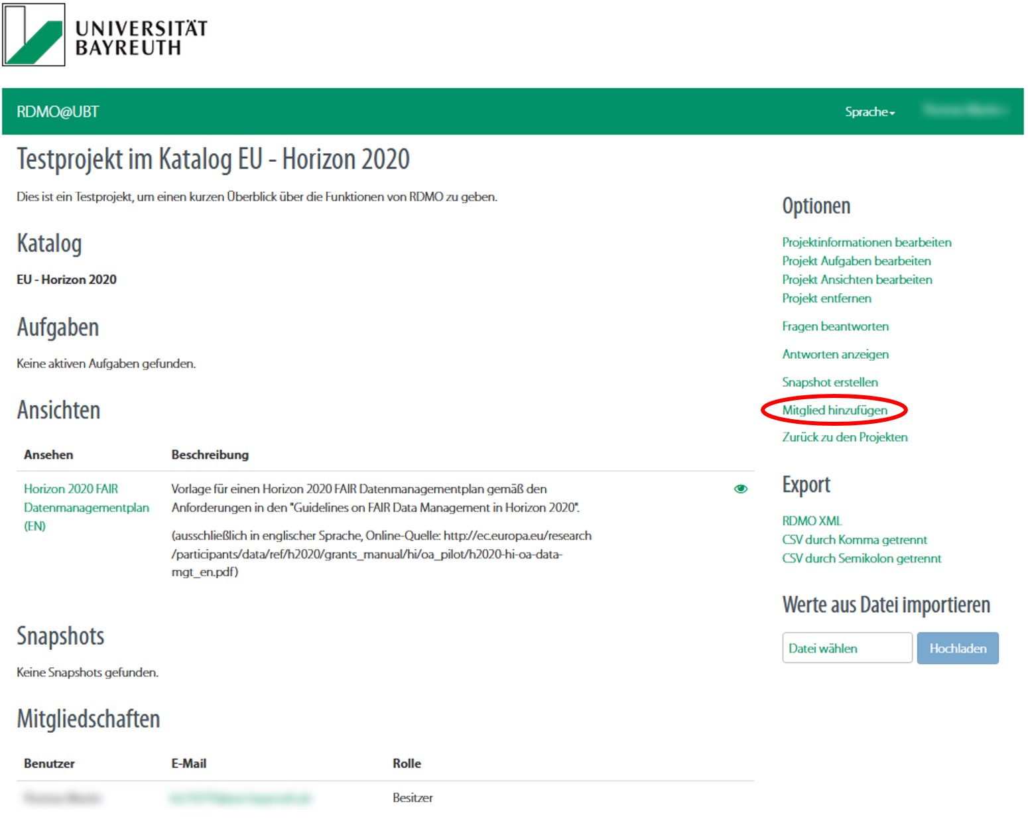Click Antworten anzeigen
1028x829 pixels.
pyautogui.click(x=835, y=353)
